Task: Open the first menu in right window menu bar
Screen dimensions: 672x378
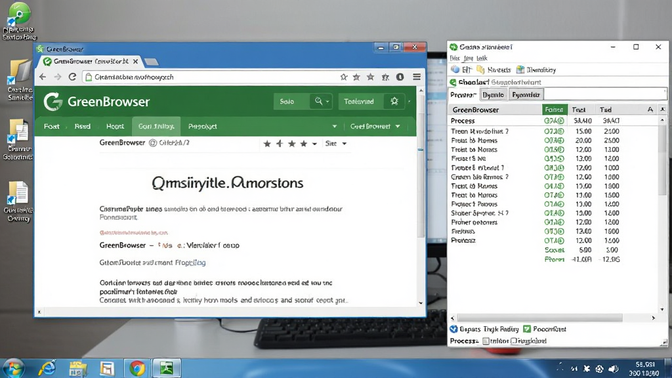Action: (x=454, y=58)
